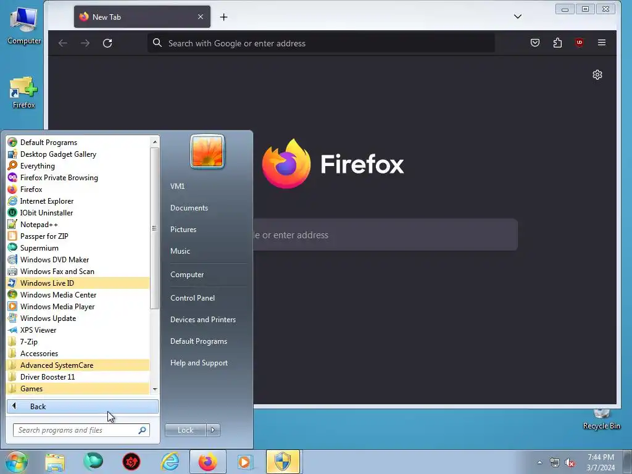This screenshot has height=474, width=632.
Task: Open the Firefox Extensions button
Action: [x=557, y=43]
